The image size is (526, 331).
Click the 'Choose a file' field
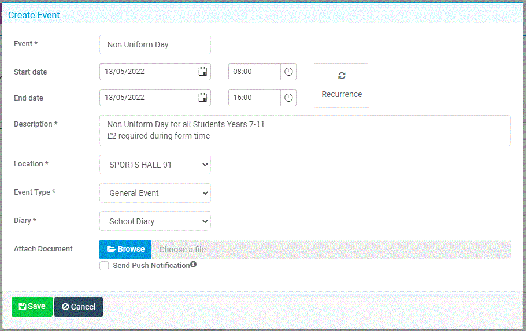[331, 249]
